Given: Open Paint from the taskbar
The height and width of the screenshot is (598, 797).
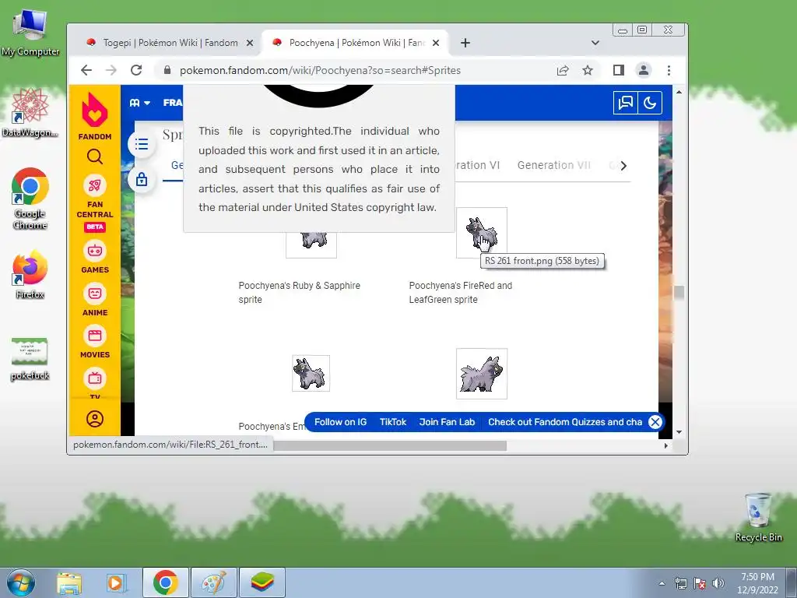Looking at the screenshot, I should 213,582.
